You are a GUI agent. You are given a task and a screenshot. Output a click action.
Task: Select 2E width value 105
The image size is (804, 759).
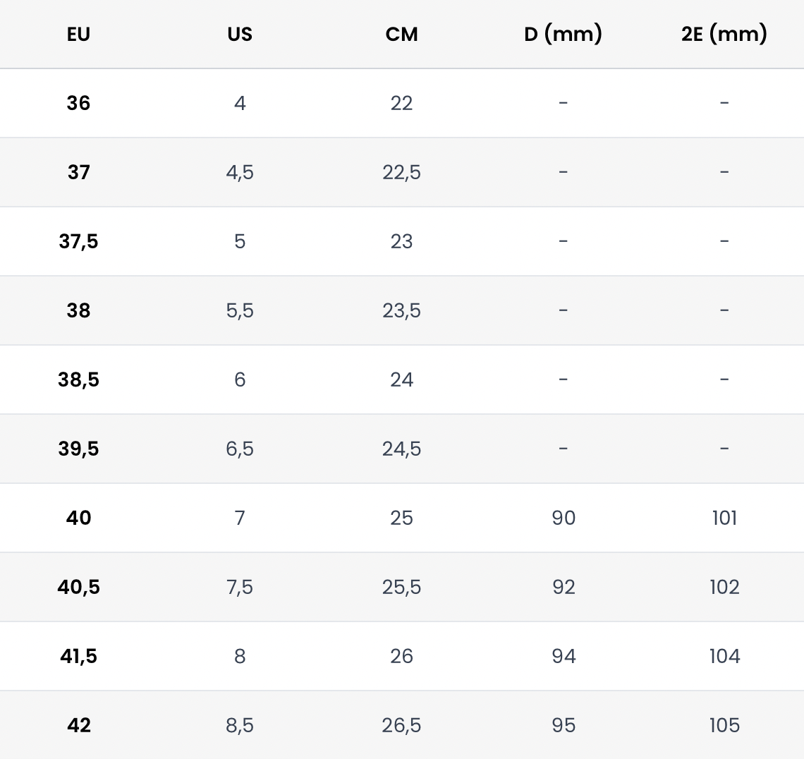tap(724, 725)
